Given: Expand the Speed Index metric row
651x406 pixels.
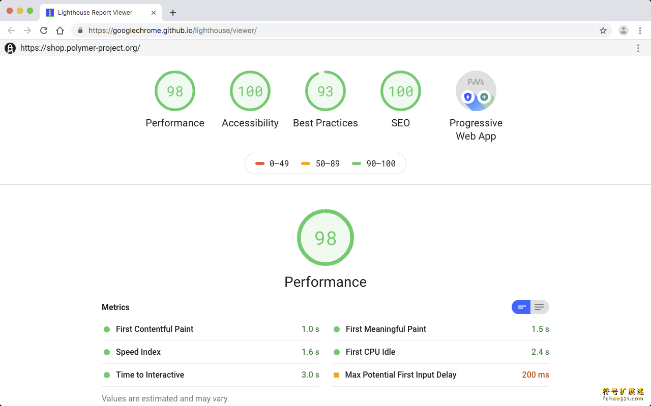Looking at the screenshot, I should point(211,352).
